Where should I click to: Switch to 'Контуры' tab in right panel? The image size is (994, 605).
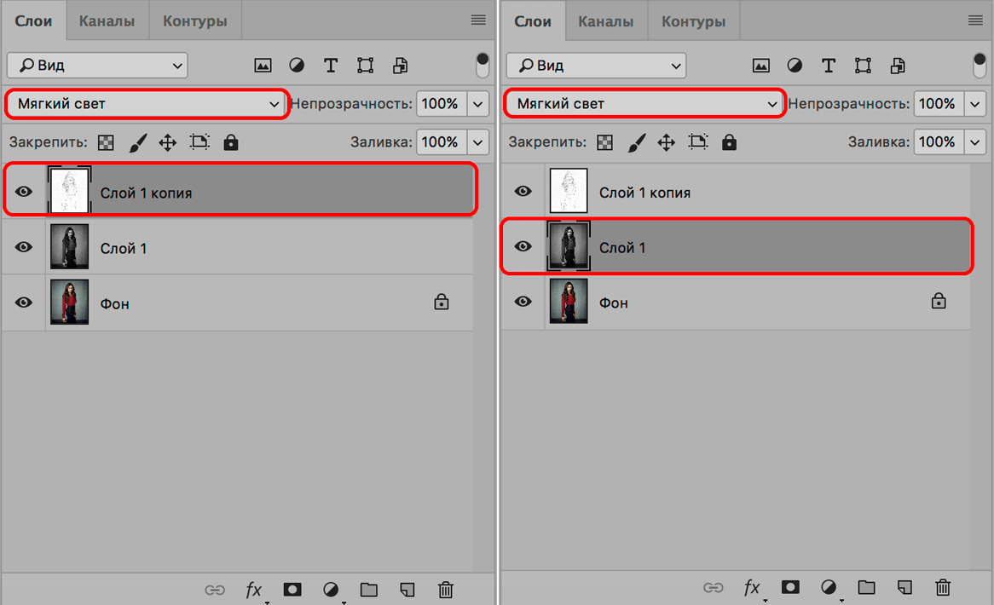click(694, 21)
